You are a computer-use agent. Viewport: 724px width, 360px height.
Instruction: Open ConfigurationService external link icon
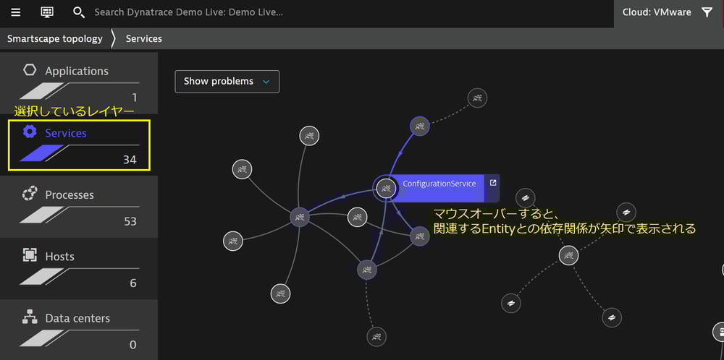point(493,184)
